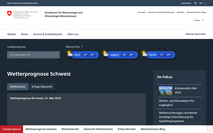Open the Wetter main menu

tap(12, 34)
